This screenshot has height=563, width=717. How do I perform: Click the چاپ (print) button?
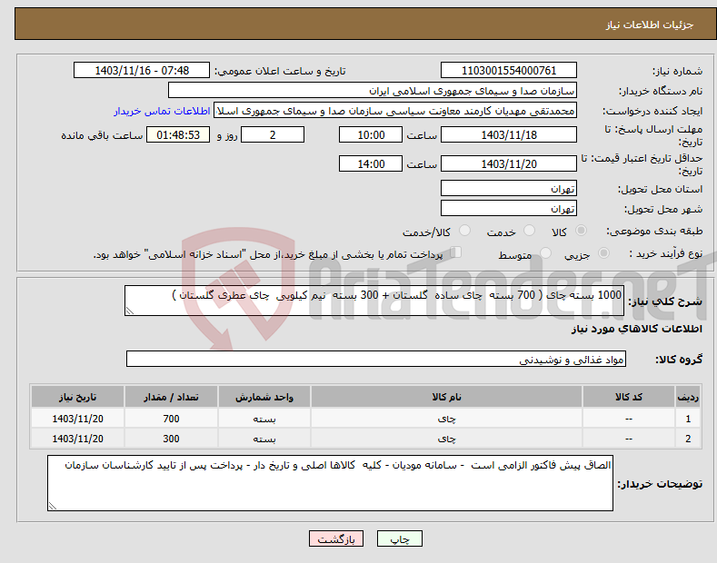(x=399, y=538)
